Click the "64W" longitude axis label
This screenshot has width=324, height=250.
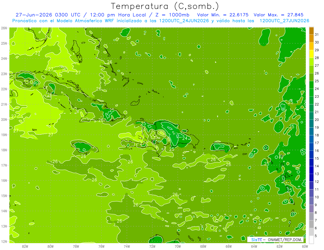tap(254, 246)
